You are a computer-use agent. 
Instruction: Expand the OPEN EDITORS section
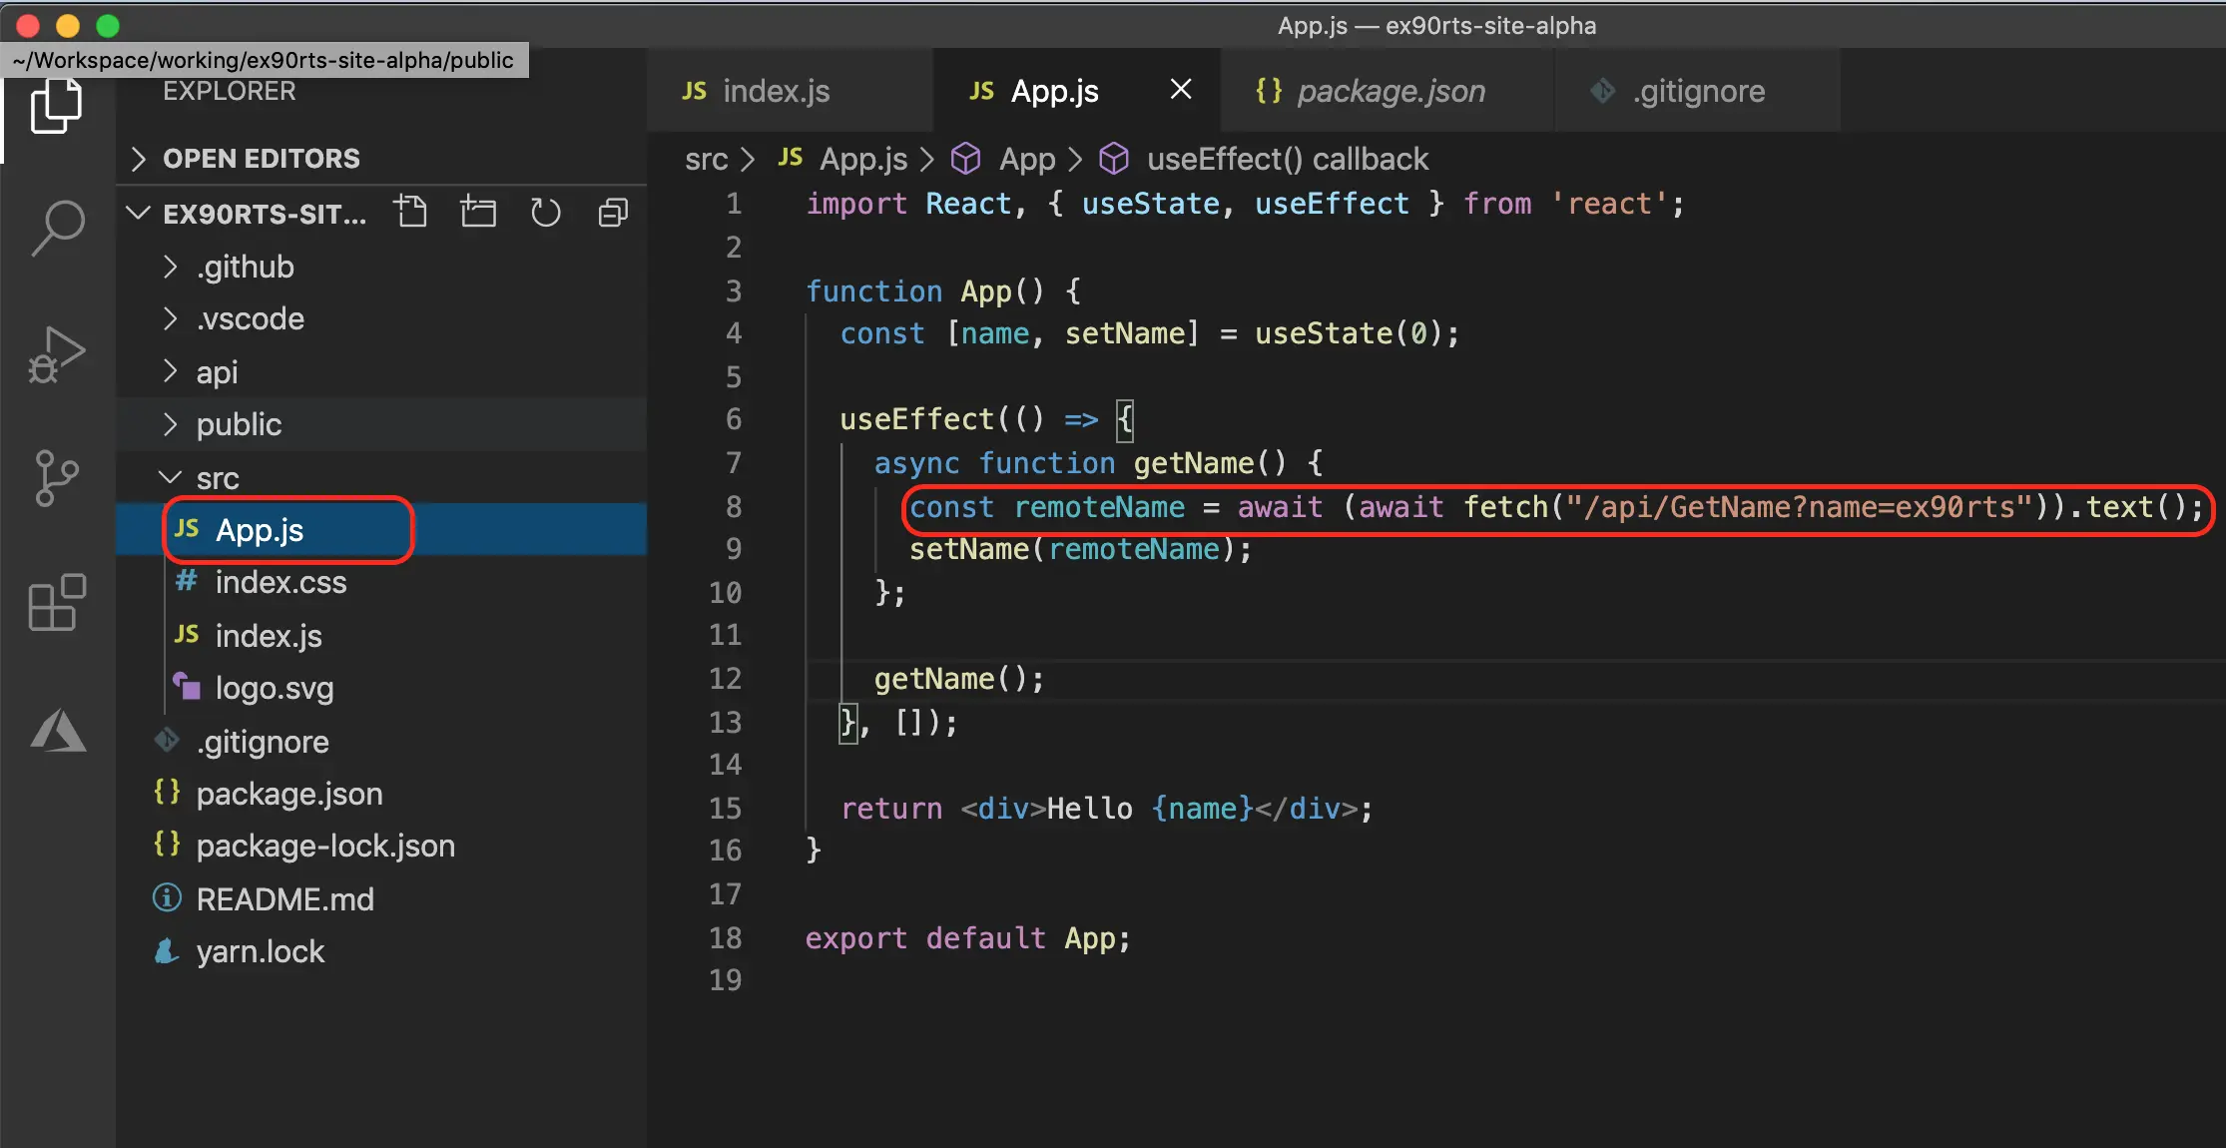click(261, 159)
